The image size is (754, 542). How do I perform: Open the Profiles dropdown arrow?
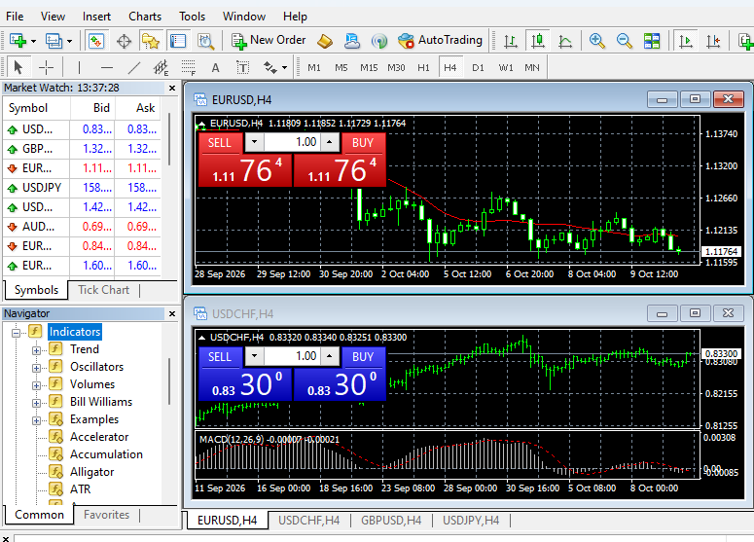click(x=69, y=42)
